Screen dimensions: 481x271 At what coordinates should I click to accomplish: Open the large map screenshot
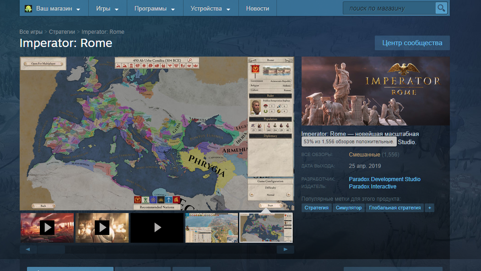157,133
